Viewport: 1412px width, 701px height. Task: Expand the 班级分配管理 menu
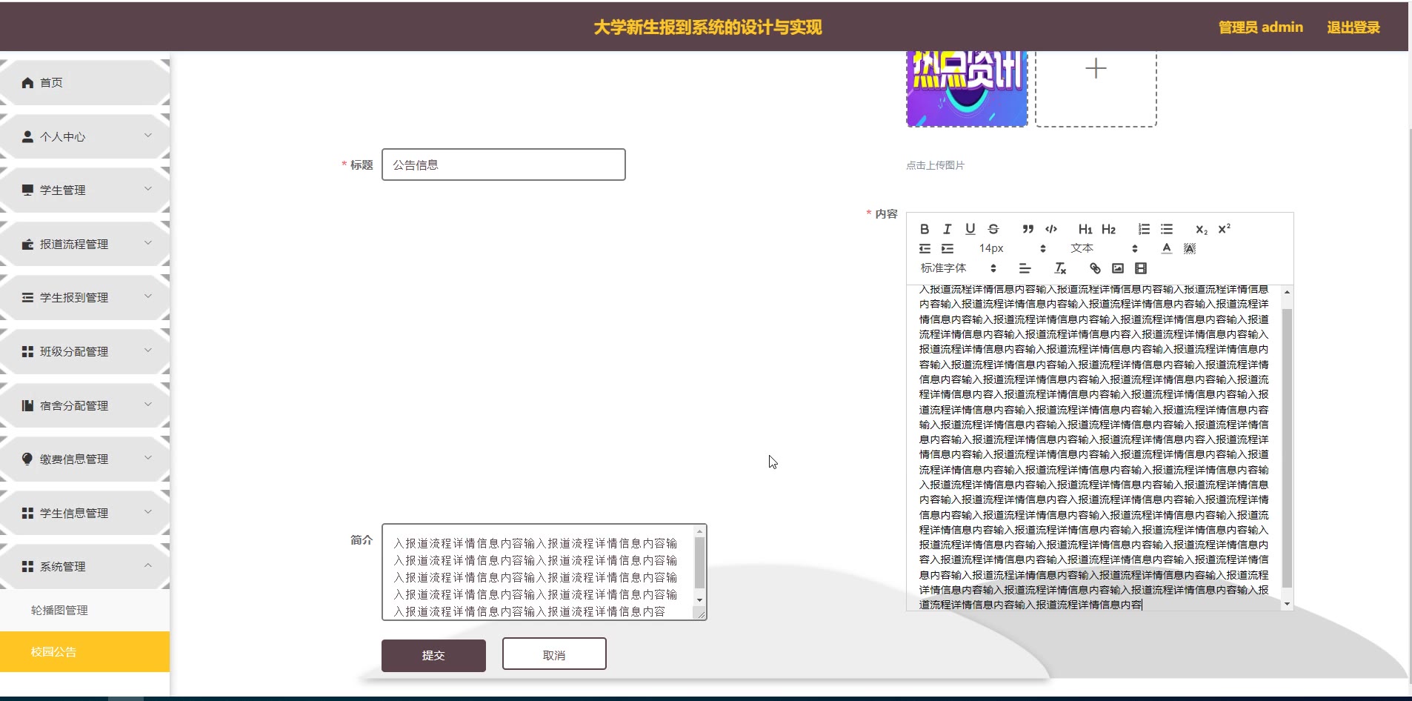[85, 351]
